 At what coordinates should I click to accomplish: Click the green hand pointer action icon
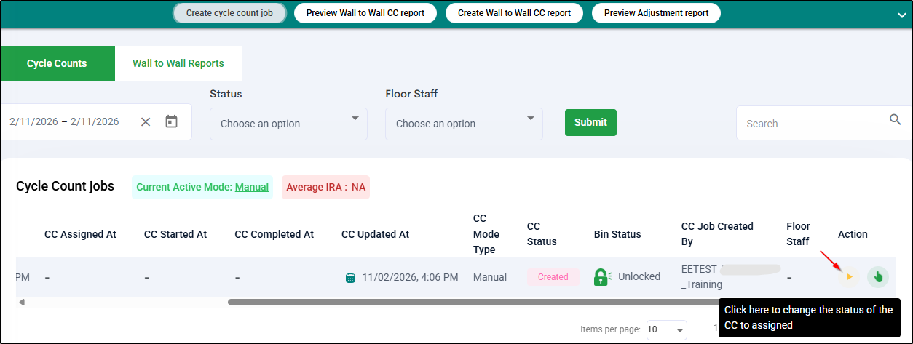(877, 277)
